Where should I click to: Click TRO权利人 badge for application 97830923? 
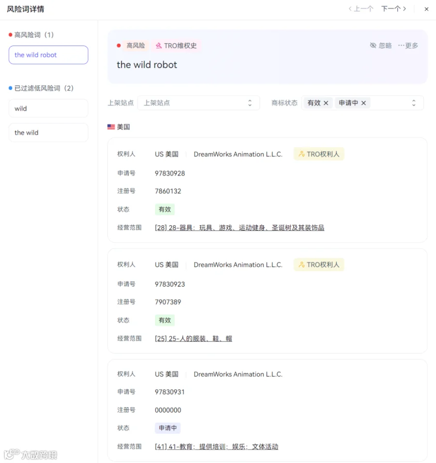tap(319, 264)
